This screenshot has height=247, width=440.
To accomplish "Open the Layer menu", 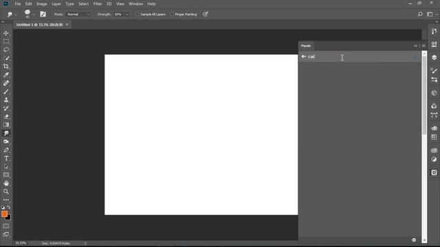I will point(56,4).
